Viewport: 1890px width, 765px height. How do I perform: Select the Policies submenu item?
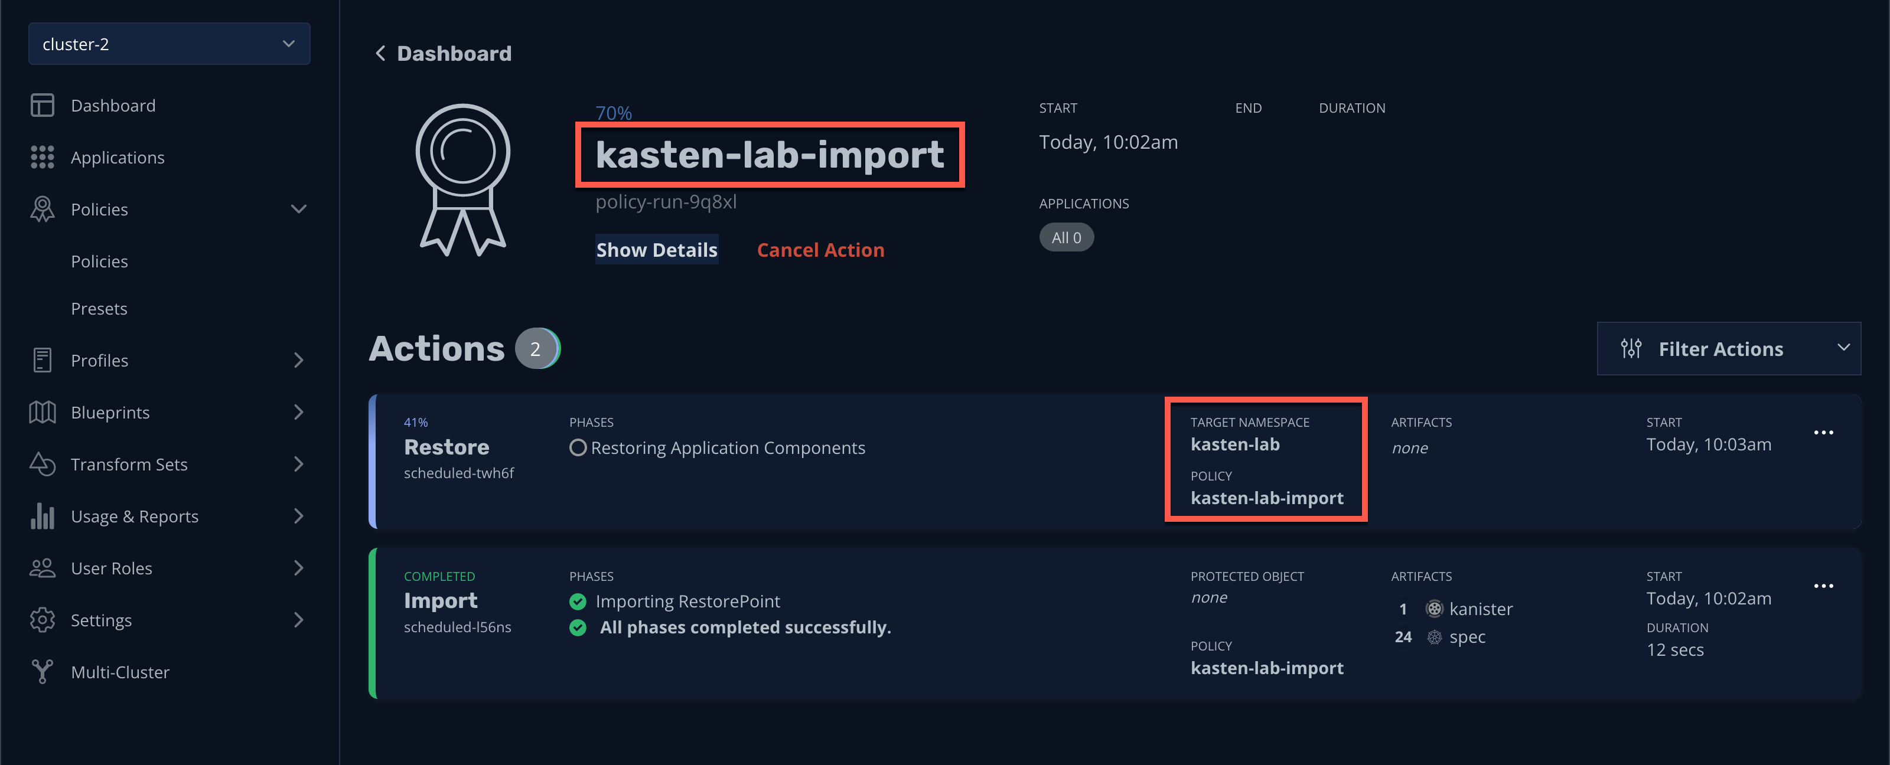pyautogui.click(x=99, y=261)
